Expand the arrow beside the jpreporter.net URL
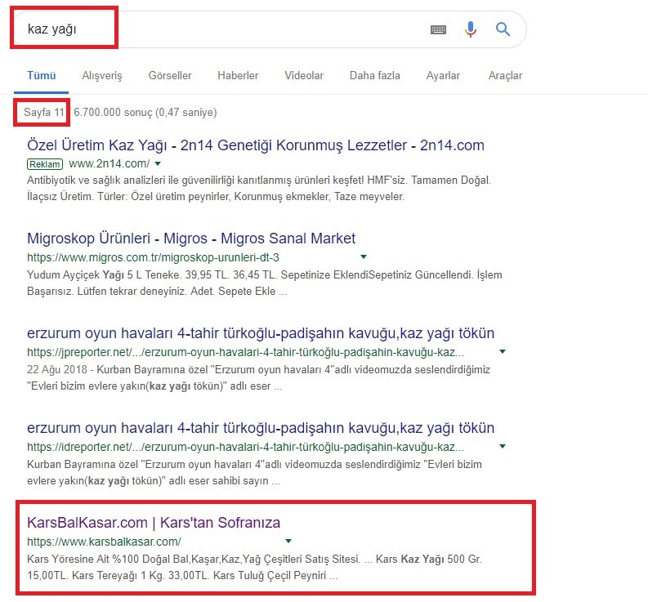 coord(503,351)
